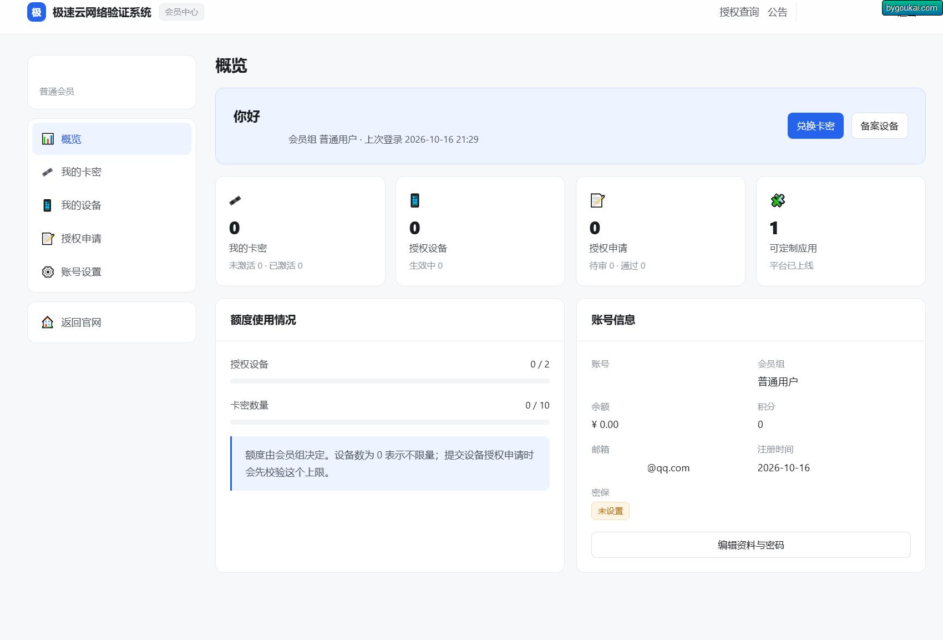Click the 未激活 0 · 已激活 0 text

[x=266, y=266]
